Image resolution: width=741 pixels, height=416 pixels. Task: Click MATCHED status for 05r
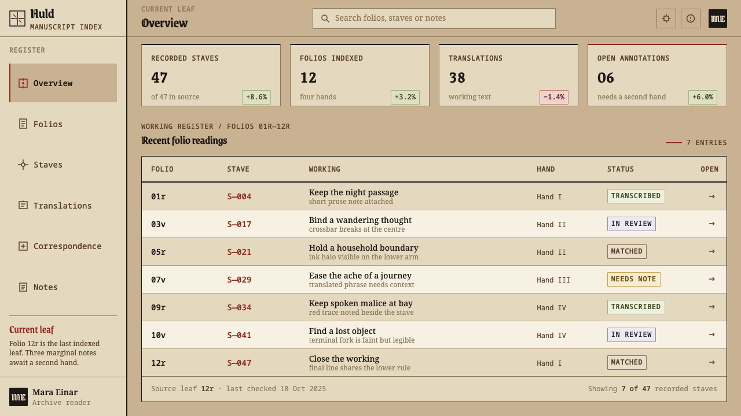click(x=626, y=252)
